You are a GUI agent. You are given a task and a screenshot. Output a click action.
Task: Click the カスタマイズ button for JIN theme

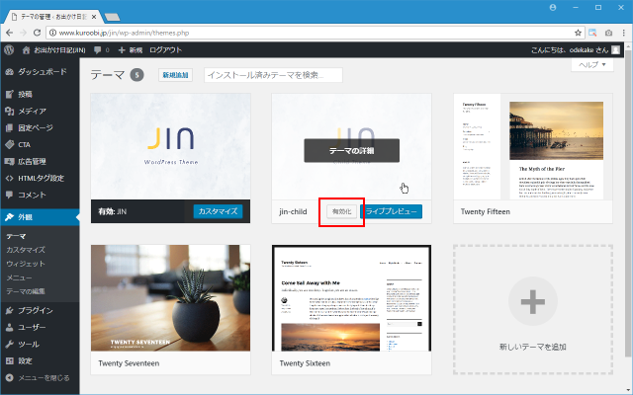(218, 211)
